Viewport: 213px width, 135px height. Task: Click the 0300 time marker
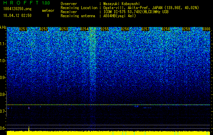click(206, 29)
